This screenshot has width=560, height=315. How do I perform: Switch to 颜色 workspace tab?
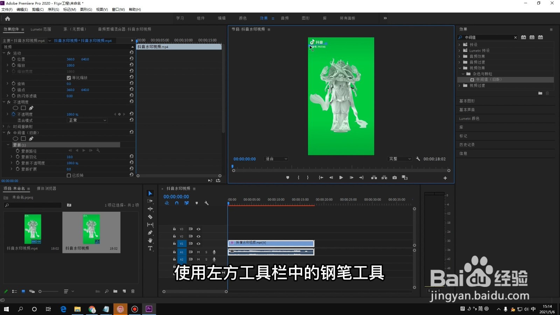pyautogui.click(x=243, y=18)
